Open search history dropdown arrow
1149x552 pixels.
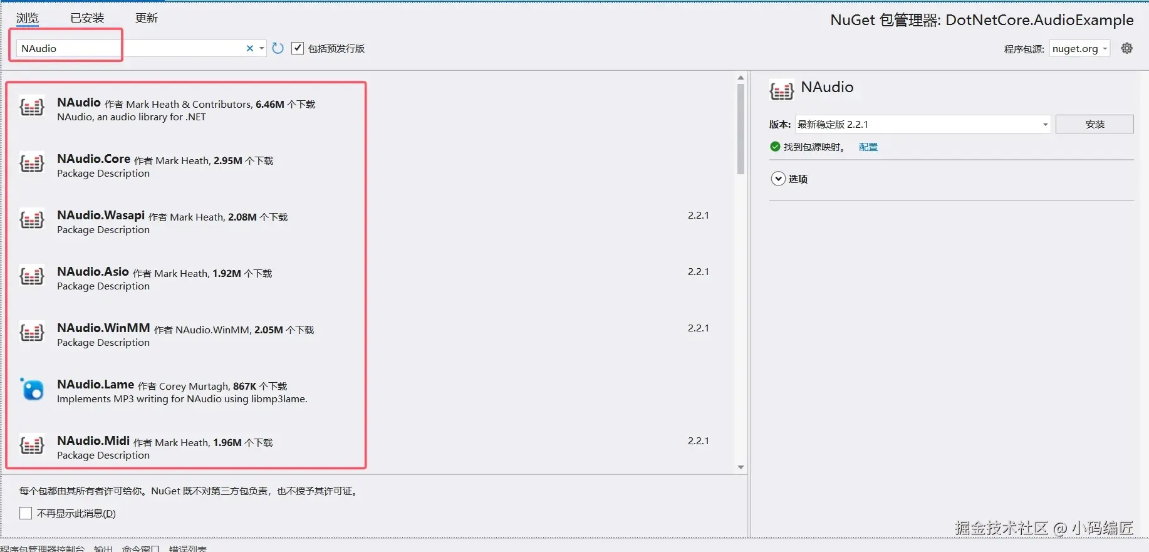click(x=262, y=48)
